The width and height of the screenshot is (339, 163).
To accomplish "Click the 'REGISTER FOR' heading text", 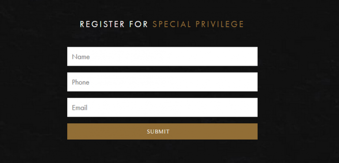I will tap(114, 24).
